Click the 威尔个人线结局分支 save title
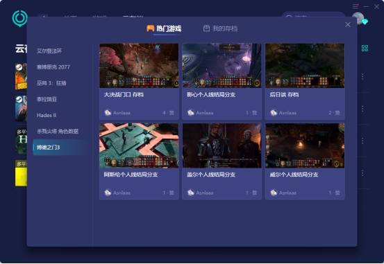The width and height of the screenshot is (384, 264). click(x=294, y=175)
